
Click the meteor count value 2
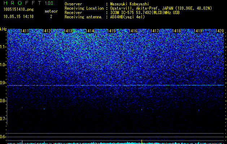(51, 17)
